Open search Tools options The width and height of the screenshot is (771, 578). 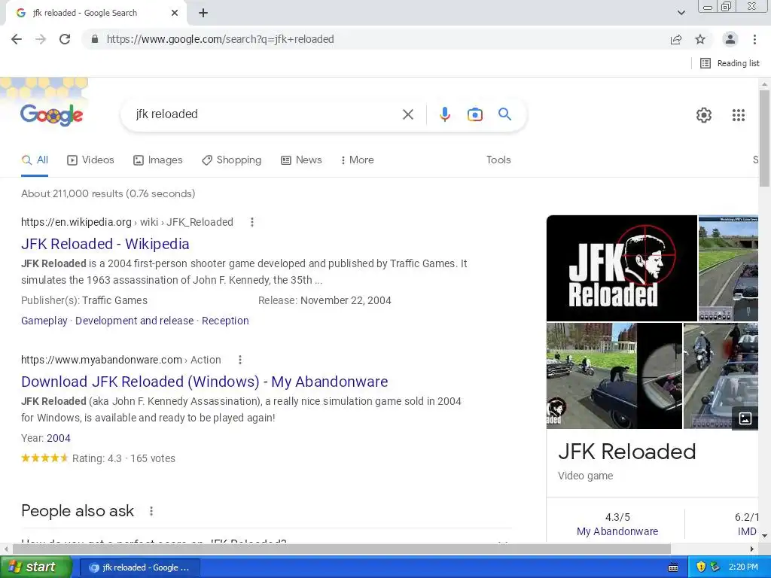pyautogui.click(x=498, y=160)
